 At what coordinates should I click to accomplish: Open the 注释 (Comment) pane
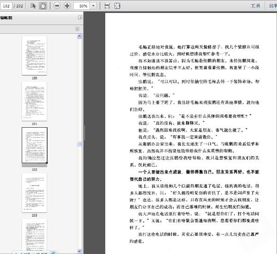(273, 6)
